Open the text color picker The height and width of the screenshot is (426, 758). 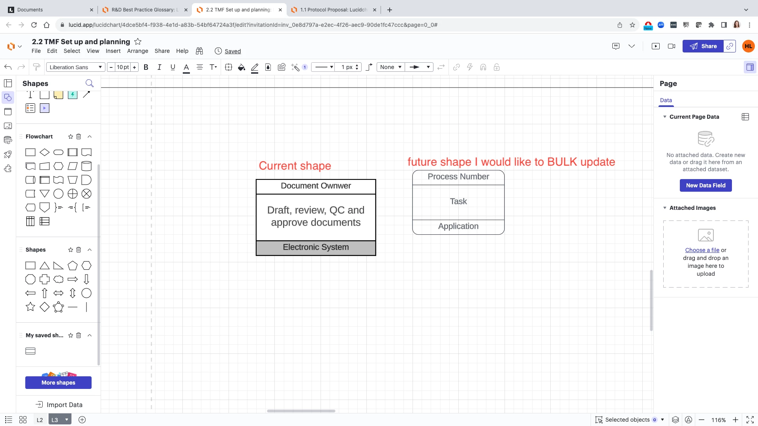tap(186, 67)
